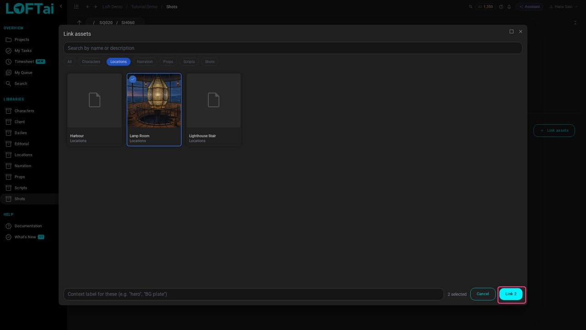Screen dimensions: 586x330
Task: Select the Harbour location card
Action: point(95,110)
